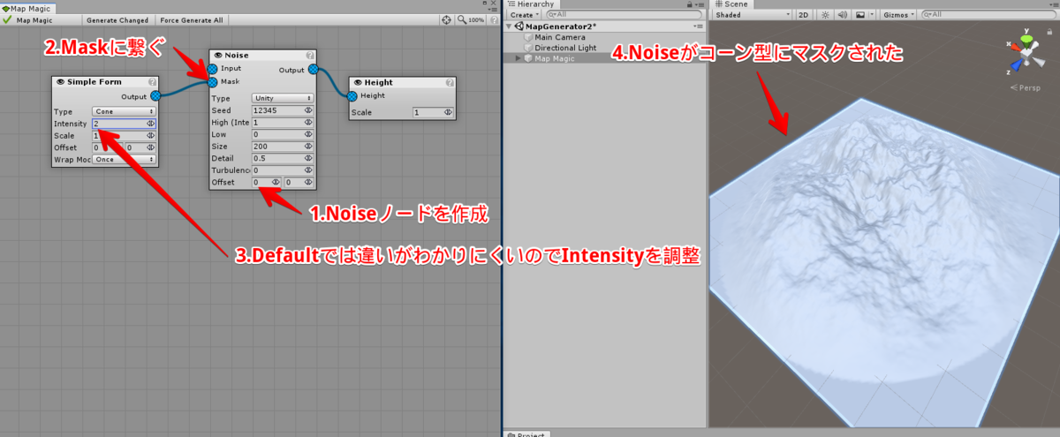Open the Shaded draw mode dropdown

coord(752,15)
